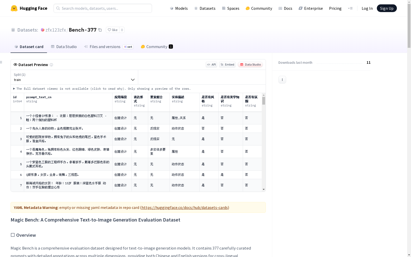Viewport: 411px width, 257px height.
Task: Click the xet badge
Action: tap(128, 47)
